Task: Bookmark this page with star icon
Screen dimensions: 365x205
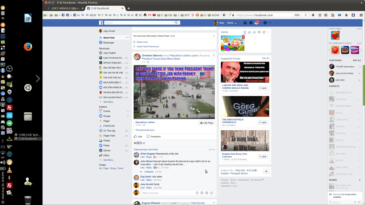Action: click(x=320, y=15)
